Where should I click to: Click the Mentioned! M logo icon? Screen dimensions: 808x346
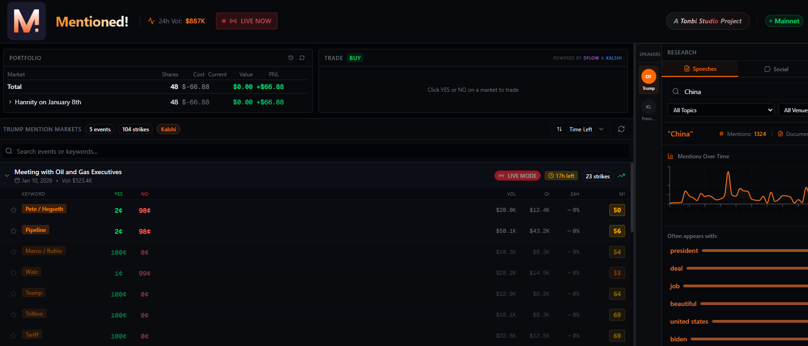(27, 21)
